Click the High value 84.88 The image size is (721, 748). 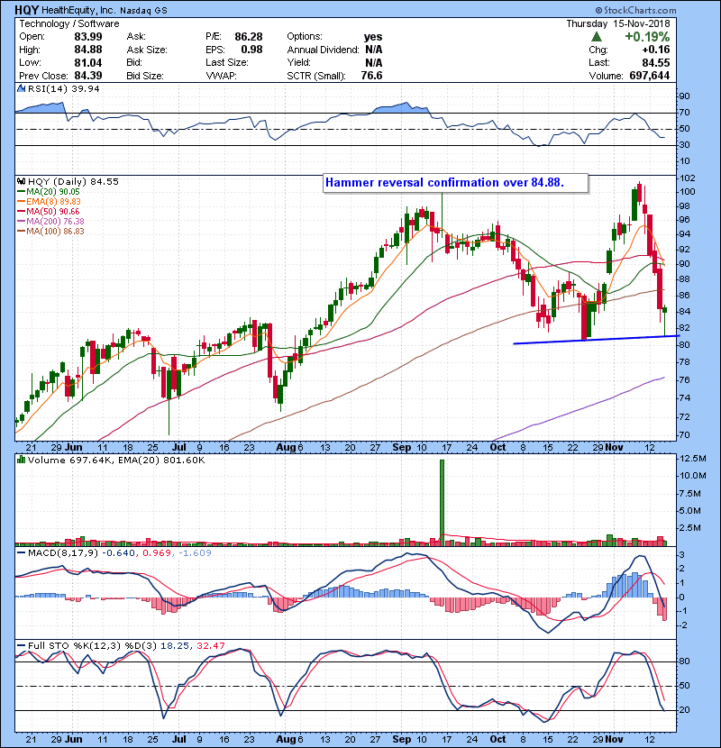click(87, 50)
